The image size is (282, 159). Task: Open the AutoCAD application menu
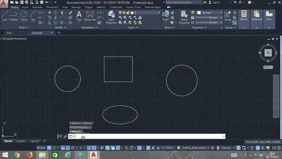(x=4, y=4)
